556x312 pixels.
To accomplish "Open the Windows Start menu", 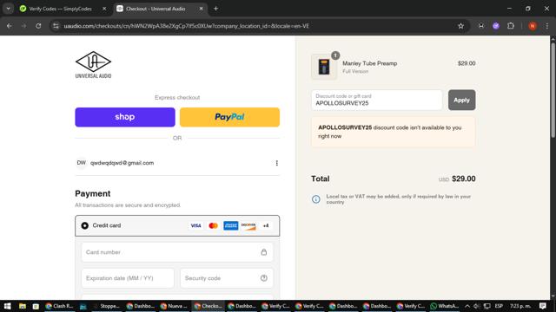I will click(x=8, y=306).
